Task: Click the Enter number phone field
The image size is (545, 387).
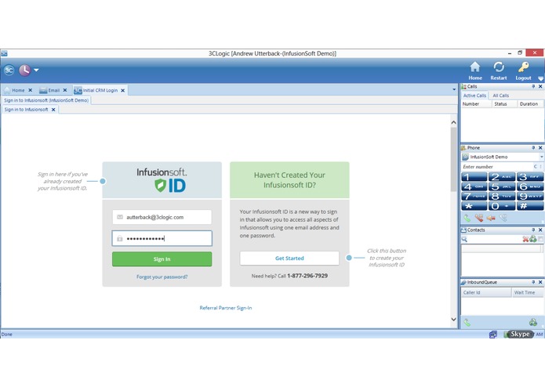Action: coord(497,167)
